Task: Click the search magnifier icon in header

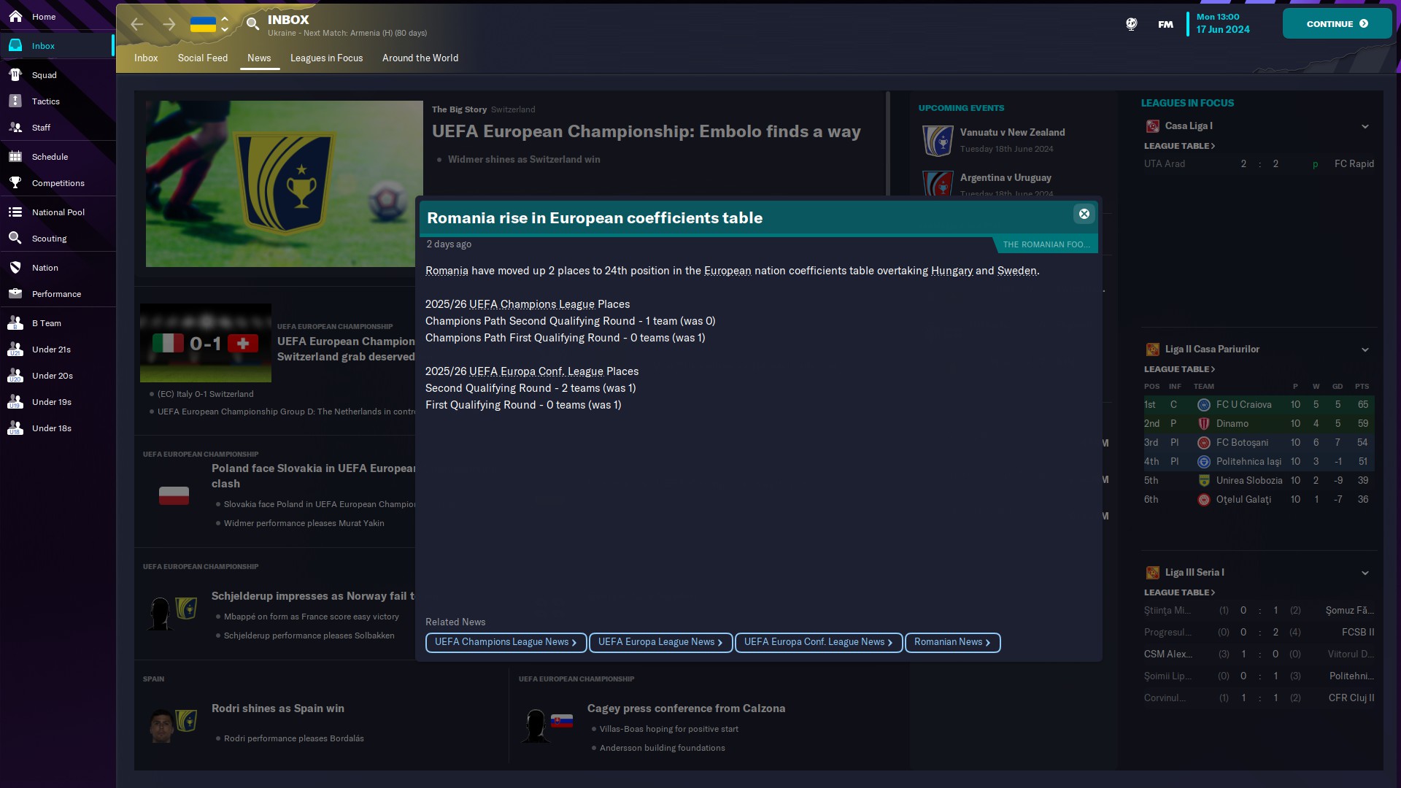Action: [252, 24]
